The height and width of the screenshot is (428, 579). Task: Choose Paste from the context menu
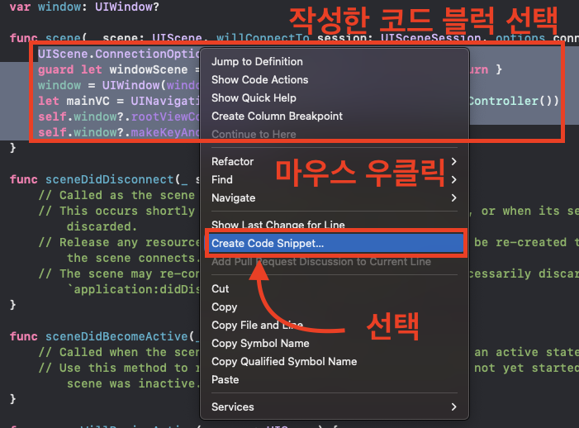(335, 379)
